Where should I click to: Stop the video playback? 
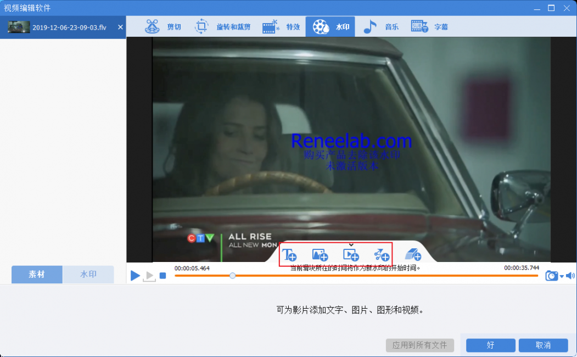163,275
